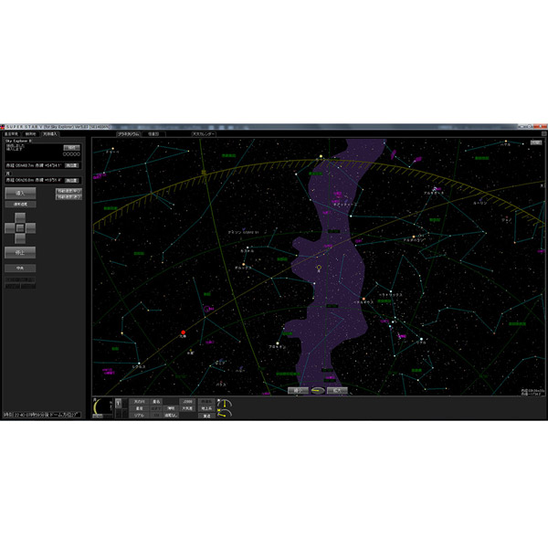Screen dimensions: 548x548
Task: Open the 天文カレンダー tab
Action: pyautogui.click(x=204, y=134)
